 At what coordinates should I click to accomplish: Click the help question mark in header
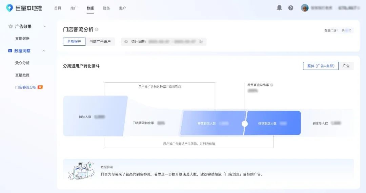(x=291, y=8)
